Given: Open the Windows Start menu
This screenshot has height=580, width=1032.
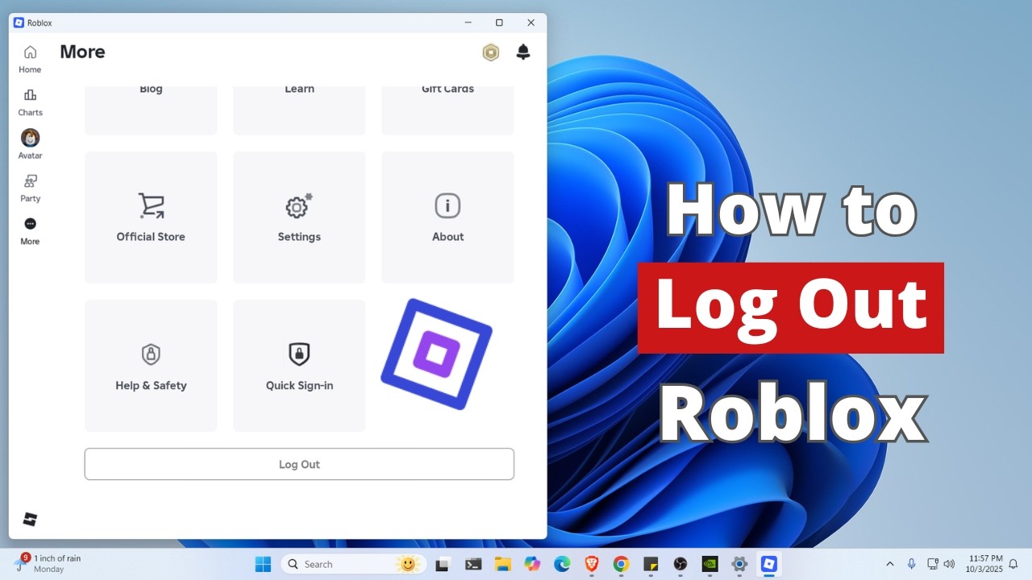Looking at the screenshot, I should [x=263, y=564].
